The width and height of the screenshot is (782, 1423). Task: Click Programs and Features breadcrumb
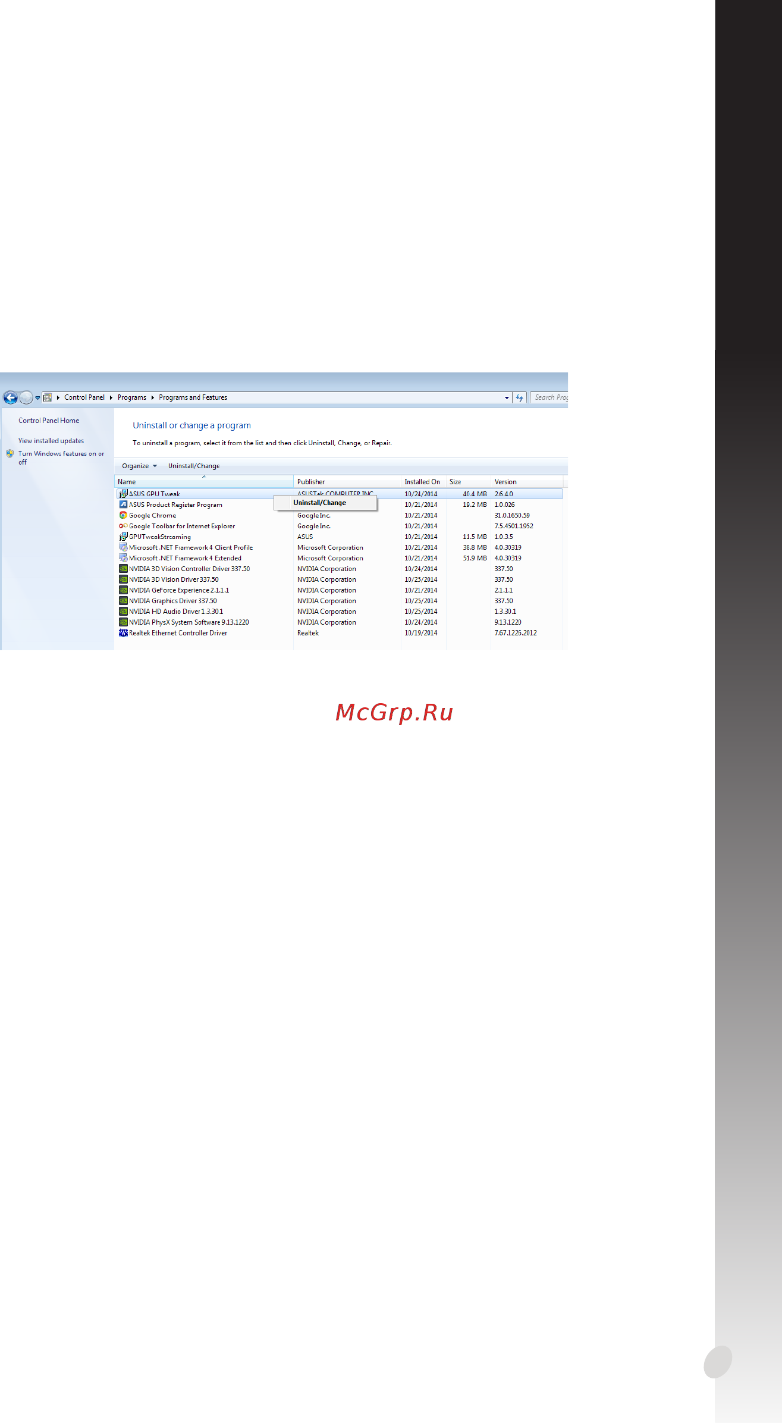pyautogui.click(x=193, y=397)
